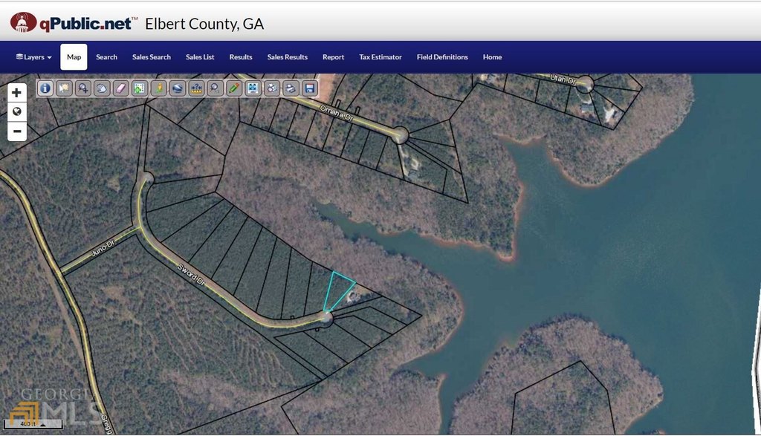Click the pink eraser clear tool
Screen dimensions: 761x436
pos(121,88)
